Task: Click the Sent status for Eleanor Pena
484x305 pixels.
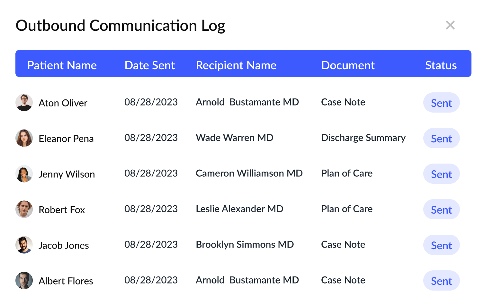Action: pyautogui.click(x=441, y=138)
